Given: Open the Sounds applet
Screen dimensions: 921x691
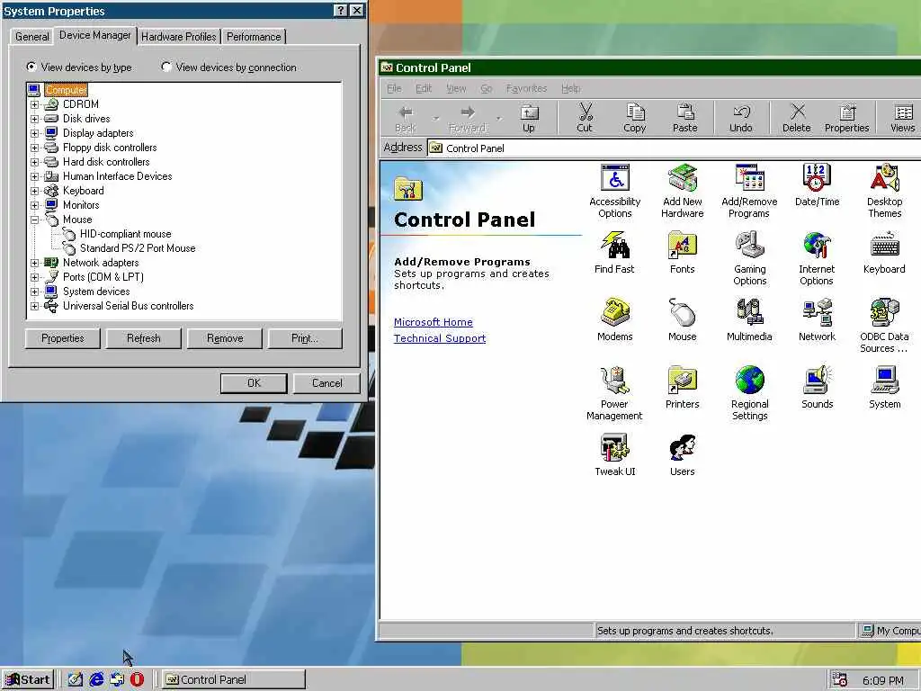Looking at the screenshot, I should tap(817, 388).
